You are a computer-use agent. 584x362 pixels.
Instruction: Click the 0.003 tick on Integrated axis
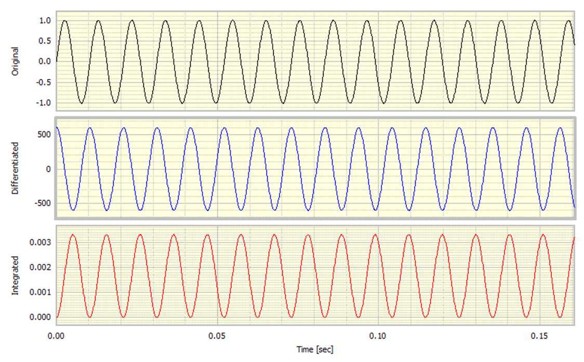pos(41,243)
